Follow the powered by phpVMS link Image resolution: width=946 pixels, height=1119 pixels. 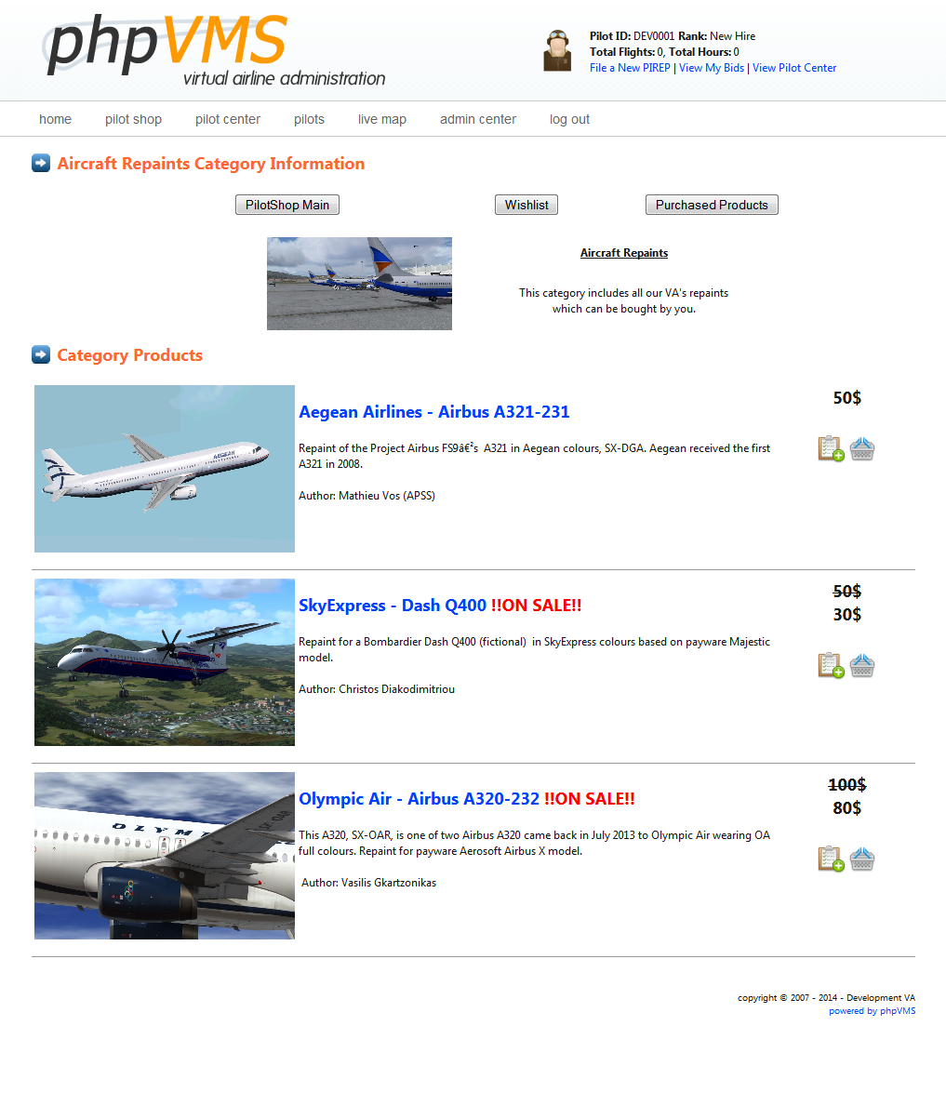point(872,1011)
